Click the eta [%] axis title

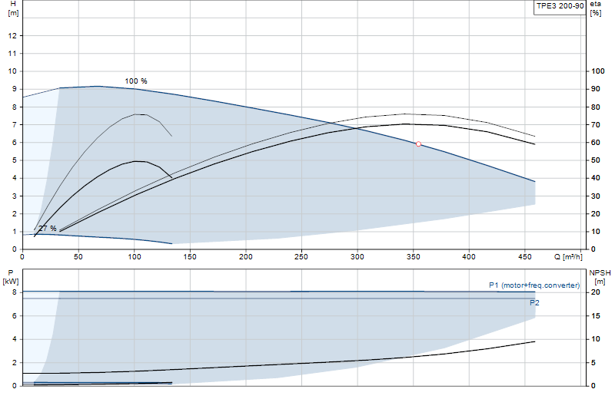coord(595,8)
